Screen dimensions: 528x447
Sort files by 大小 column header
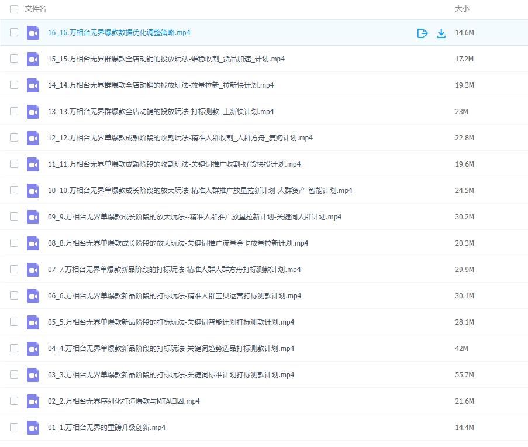click(x=462, y=9)
